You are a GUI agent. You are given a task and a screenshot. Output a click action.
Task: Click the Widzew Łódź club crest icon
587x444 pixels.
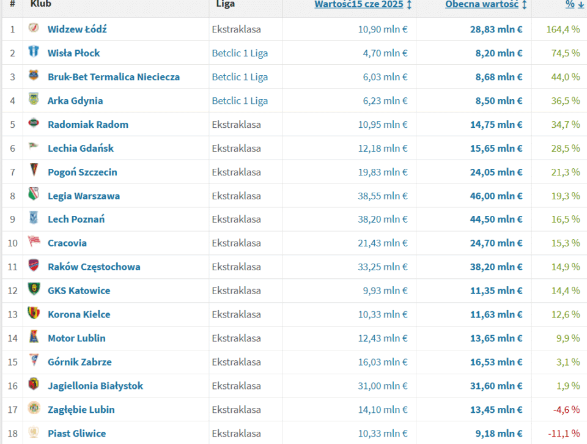tap(34, 29)
